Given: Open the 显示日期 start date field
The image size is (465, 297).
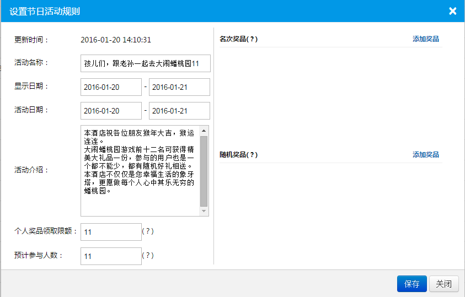Looking at the screenshot, I should pyautogui.click(x=111, y=87).
